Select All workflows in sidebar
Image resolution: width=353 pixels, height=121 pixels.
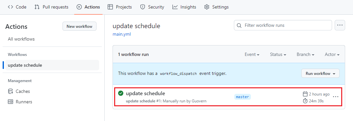coord(21,39)
